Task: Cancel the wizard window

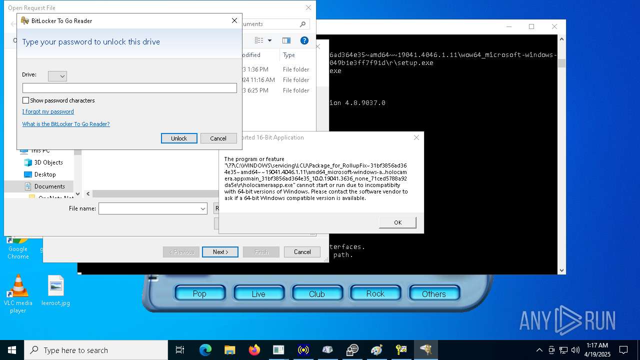Action: [x=302, y=252]
